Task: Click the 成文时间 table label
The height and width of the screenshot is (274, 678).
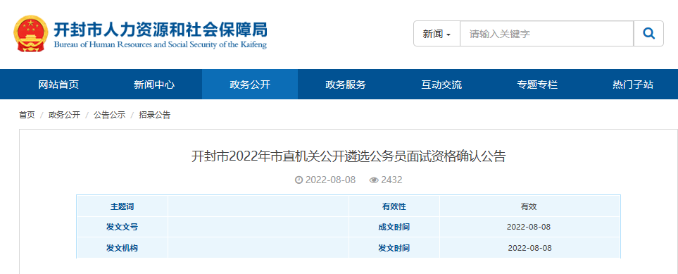Action: 394,227
